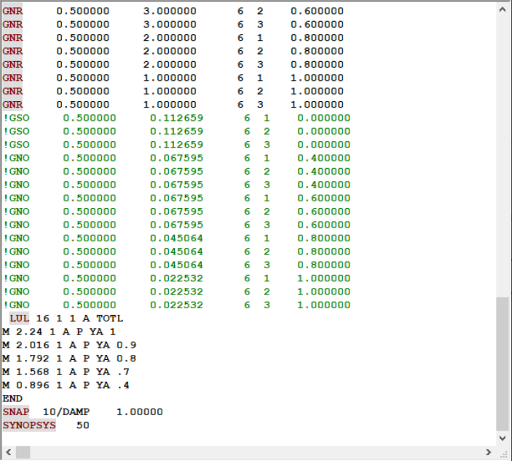Image resolution: width=512 pixels, height=461 pixels.
Task: Click 0.112659 in the !GSO 6 2 row
Action: (177, 131)
